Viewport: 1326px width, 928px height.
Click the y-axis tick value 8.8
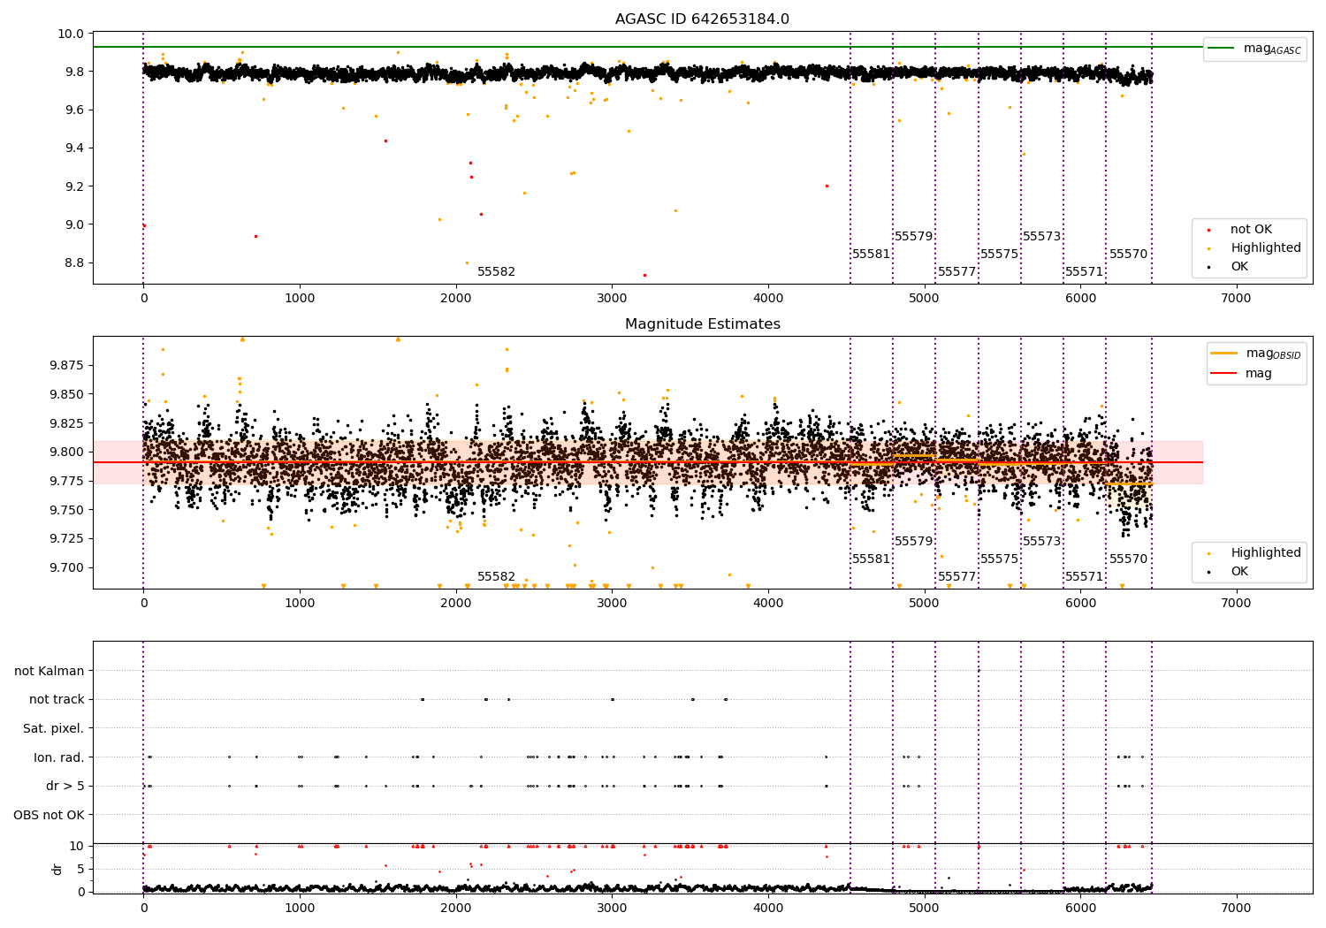coord(75,262)
